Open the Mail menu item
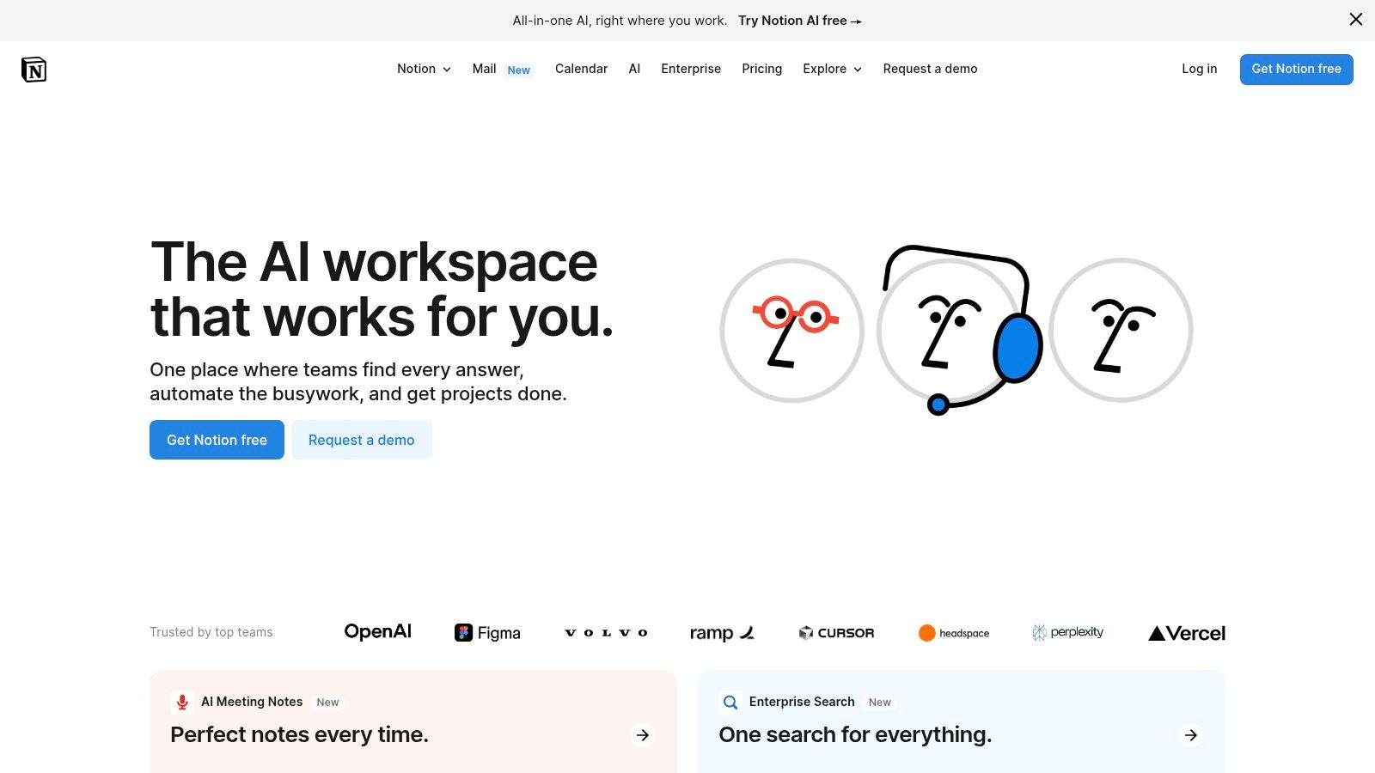The image size is (1375, 773). pos(484,69)
